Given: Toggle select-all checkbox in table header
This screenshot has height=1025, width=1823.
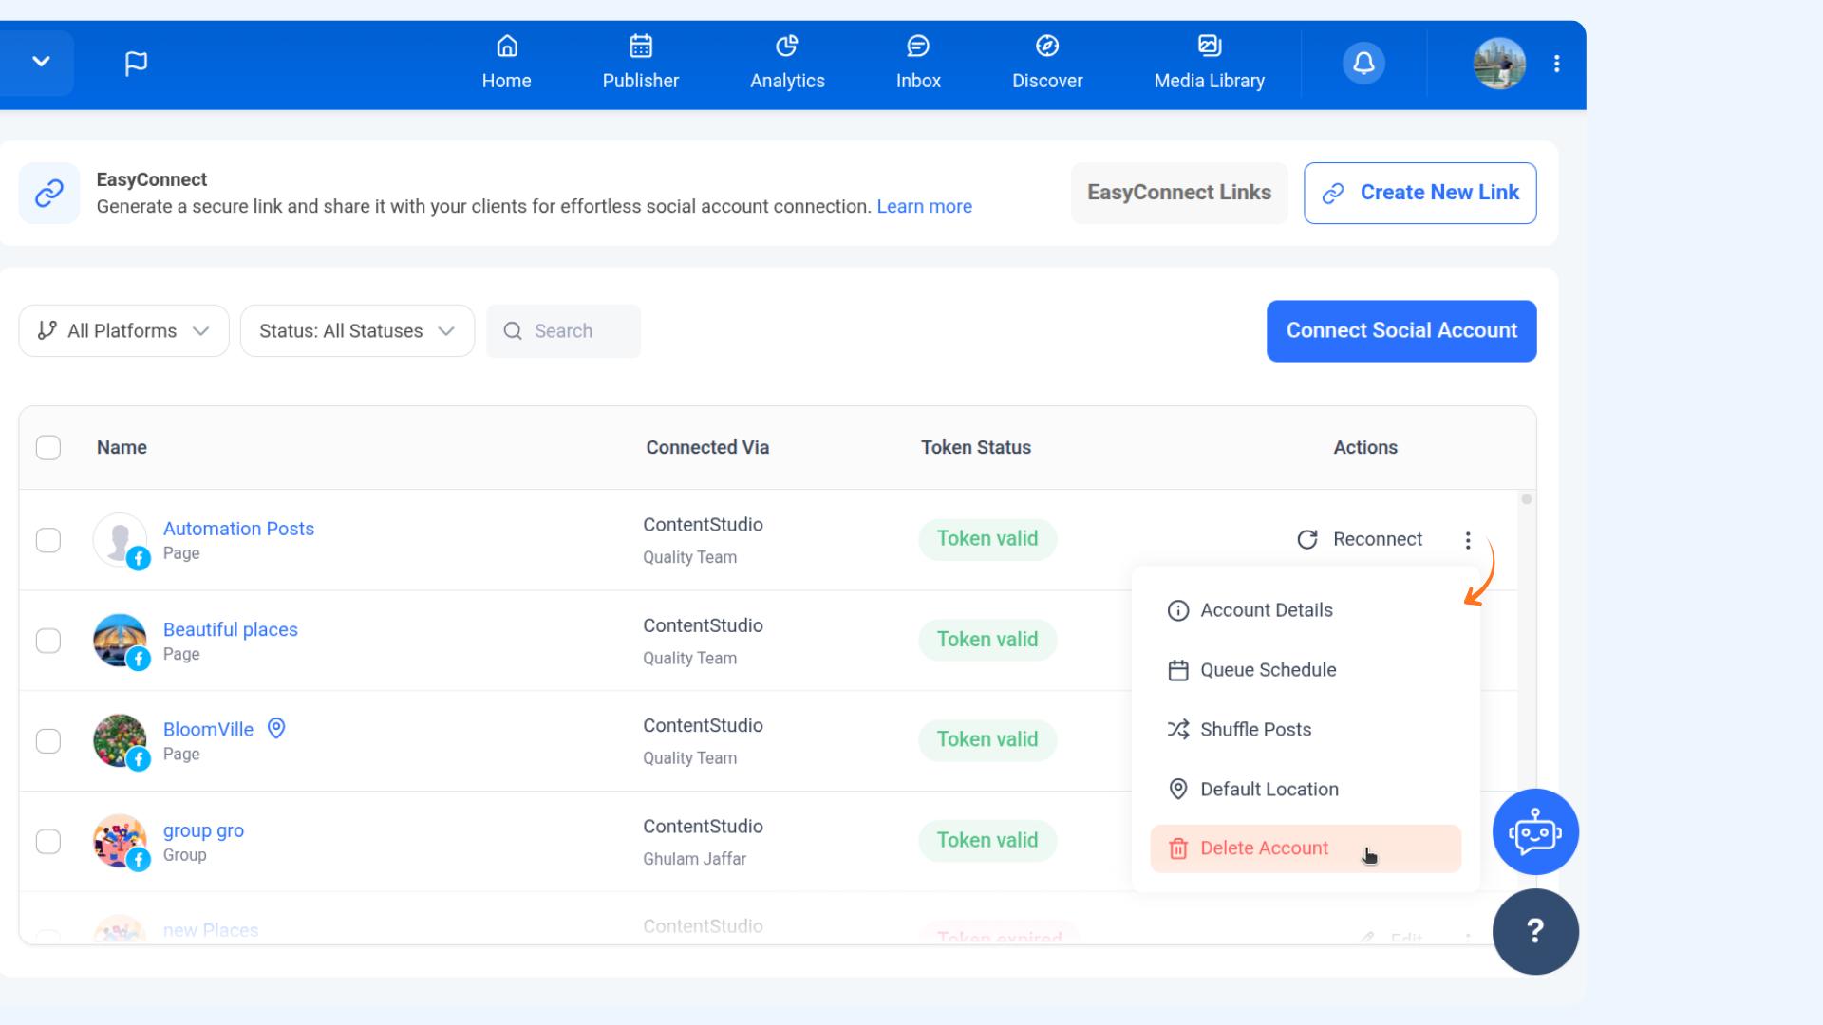Looking at the screenshot, I should pos(48,448).
